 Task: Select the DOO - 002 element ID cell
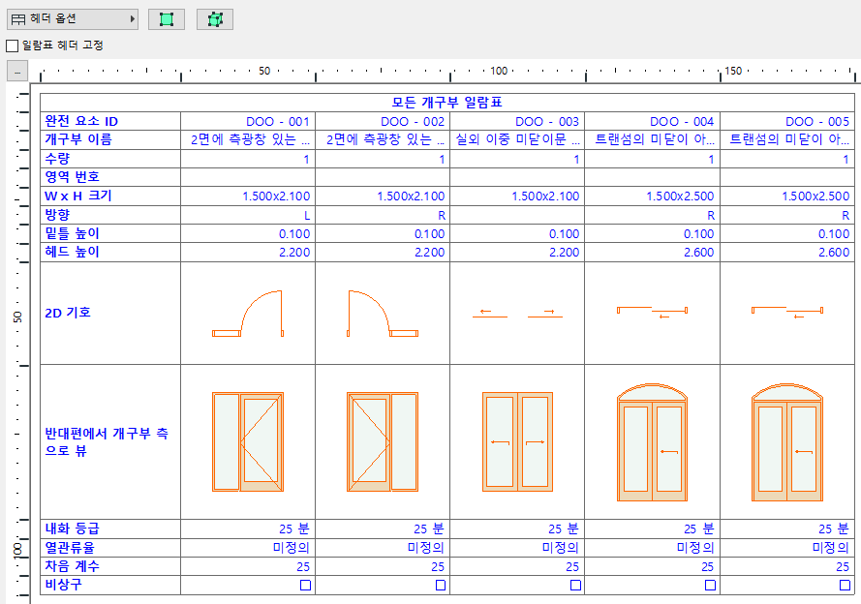pos(412,120)
